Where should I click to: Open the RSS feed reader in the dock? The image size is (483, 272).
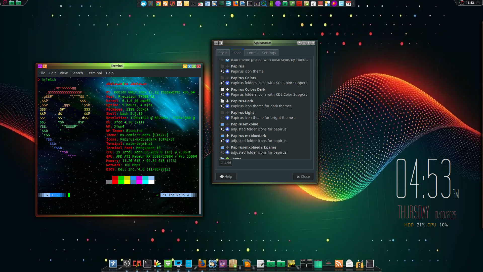(339, 264)
